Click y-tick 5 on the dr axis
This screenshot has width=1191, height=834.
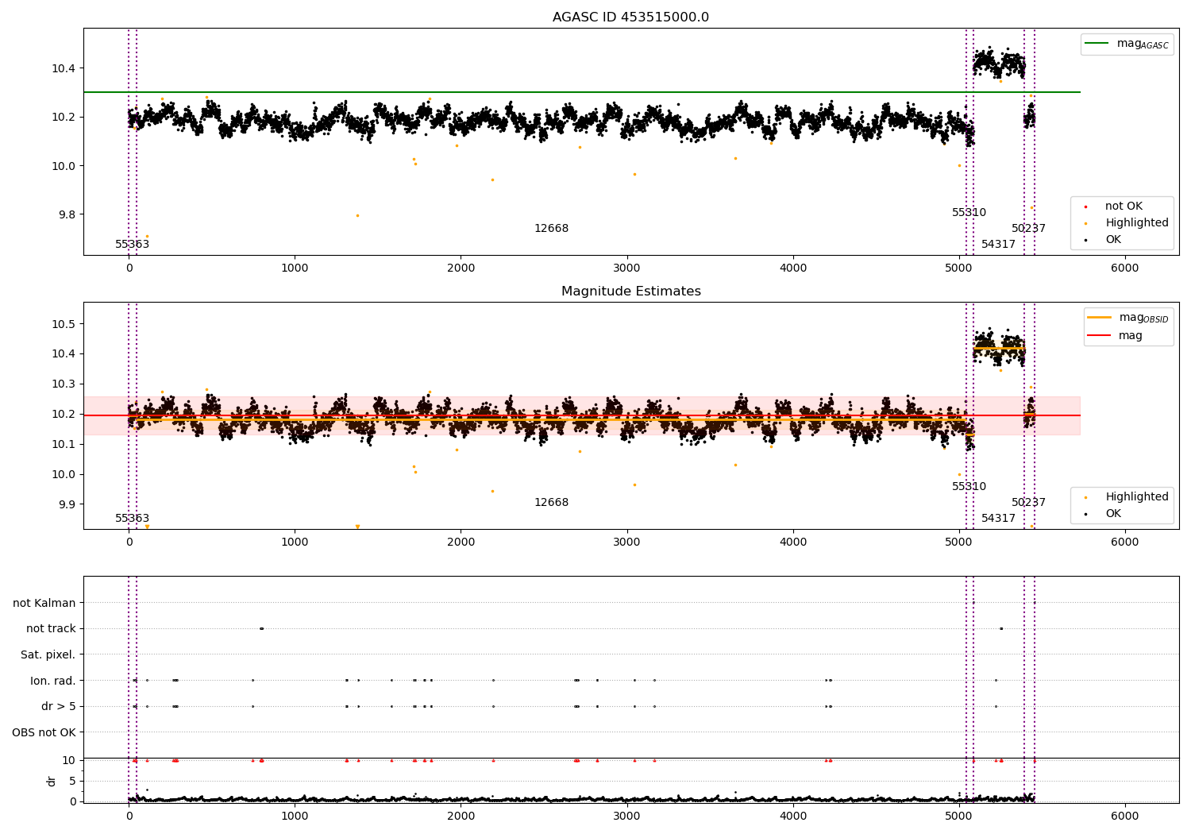[x=72, y=781]
